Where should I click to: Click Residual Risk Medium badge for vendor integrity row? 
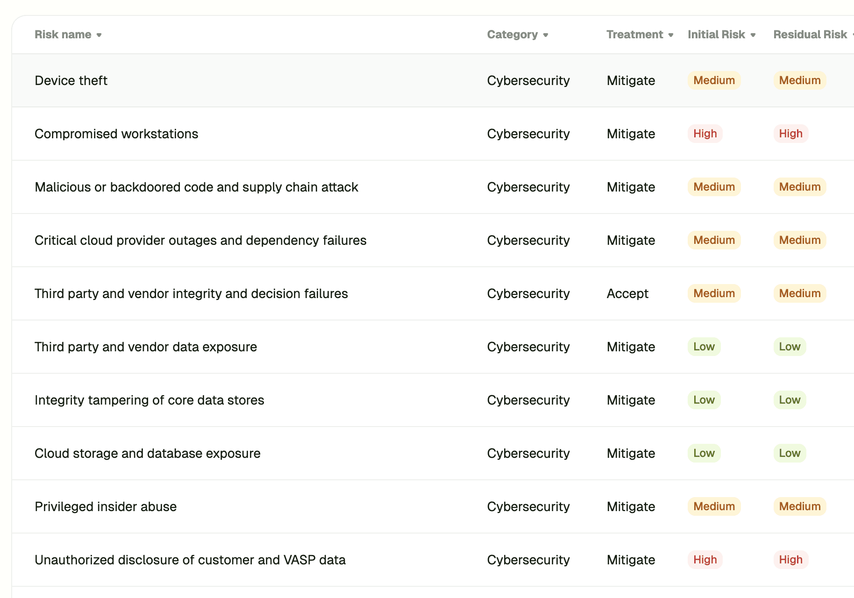click(800, 293)
